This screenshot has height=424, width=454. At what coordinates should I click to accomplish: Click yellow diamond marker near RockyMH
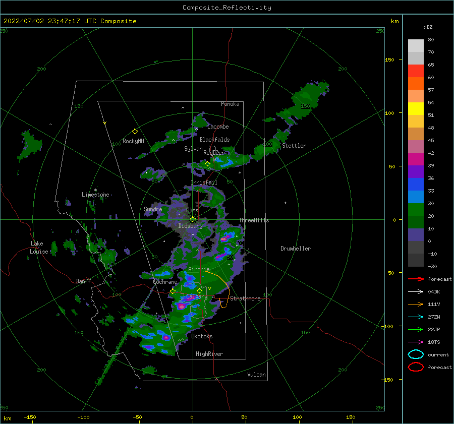point(135,132)
